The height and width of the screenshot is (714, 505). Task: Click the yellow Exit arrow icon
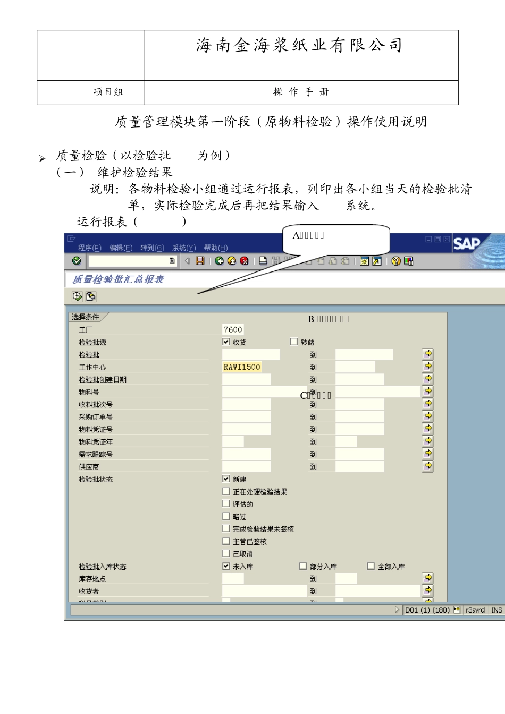[x=232, y=261]
